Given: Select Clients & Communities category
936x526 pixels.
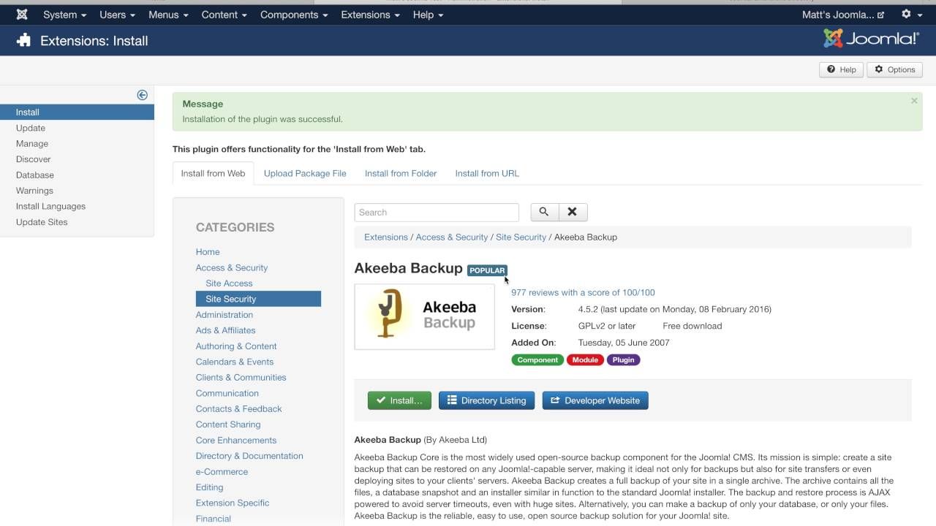Looking at the screenshot, I should 241,378.
